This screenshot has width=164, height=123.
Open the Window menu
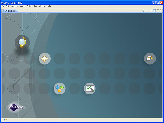coord(42,6)
